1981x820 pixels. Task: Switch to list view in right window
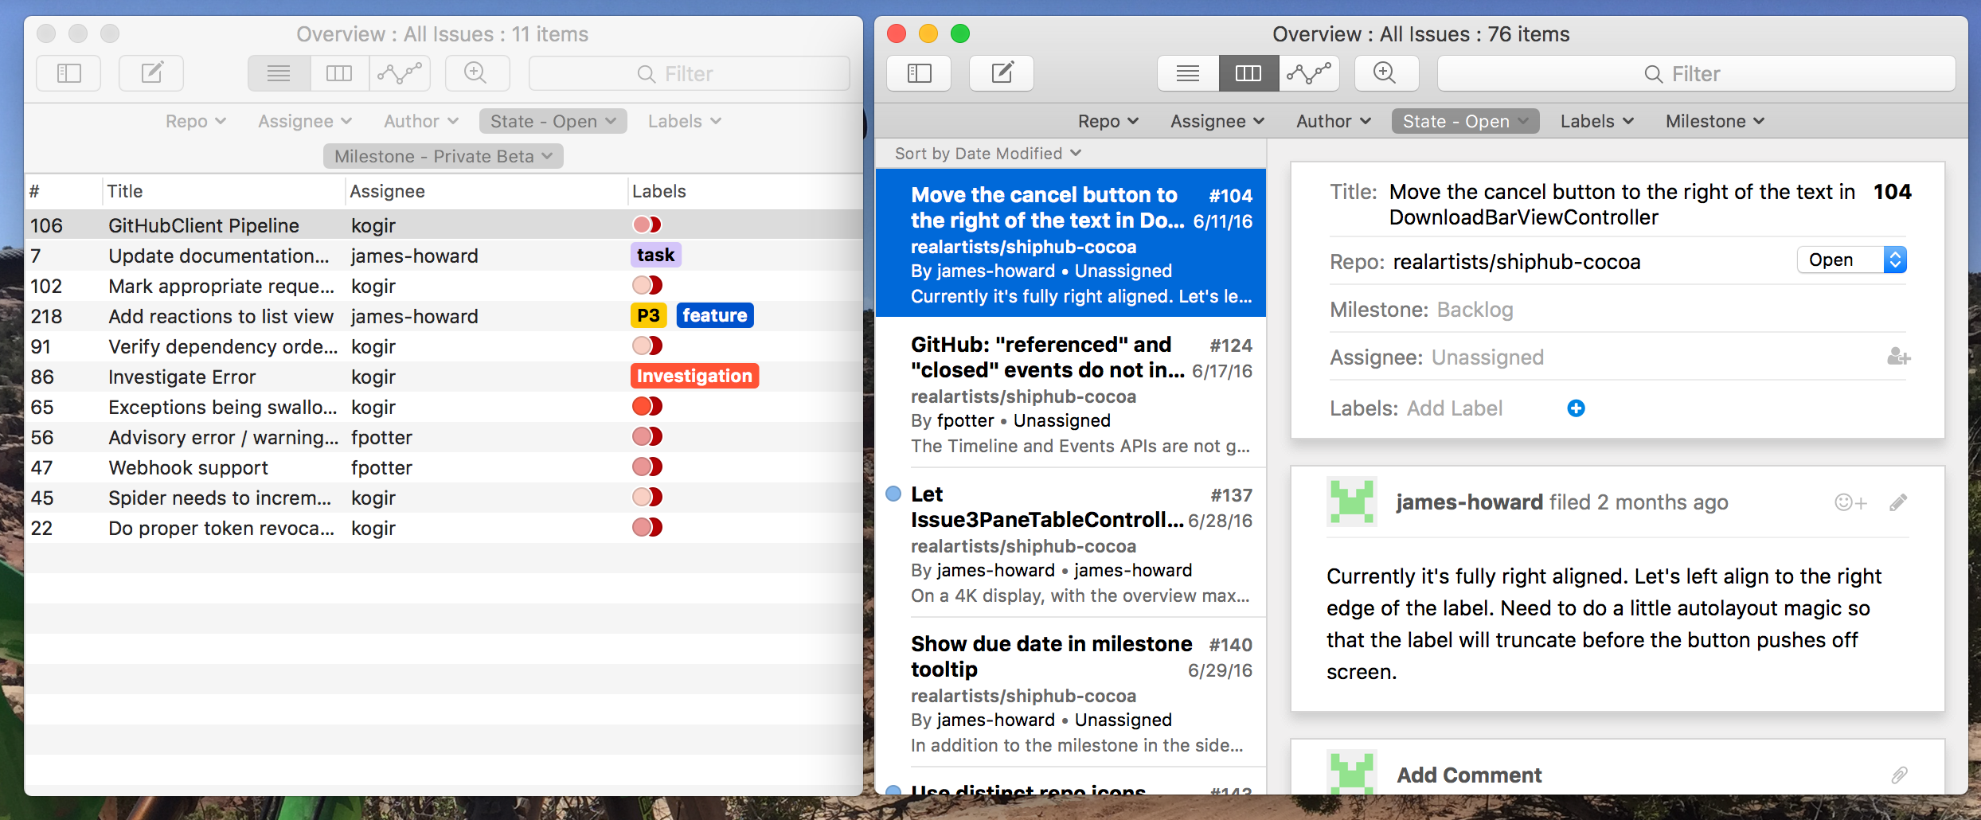pos(1188,73)
